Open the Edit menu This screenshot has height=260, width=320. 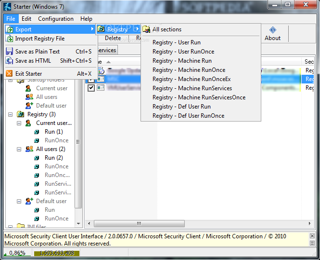pyautogui.click(x=26, y=19)
